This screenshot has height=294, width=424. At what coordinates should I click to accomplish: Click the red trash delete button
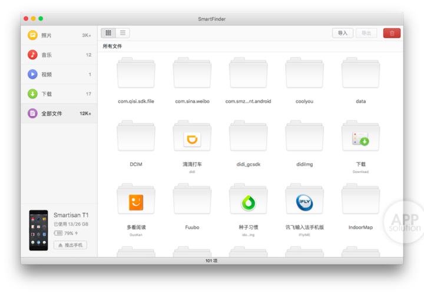pos(392,33)
